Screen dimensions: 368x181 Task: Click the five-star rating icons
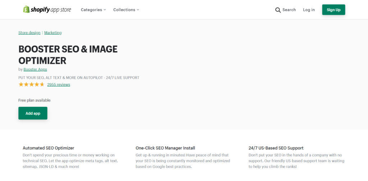(x=32, y=85)
